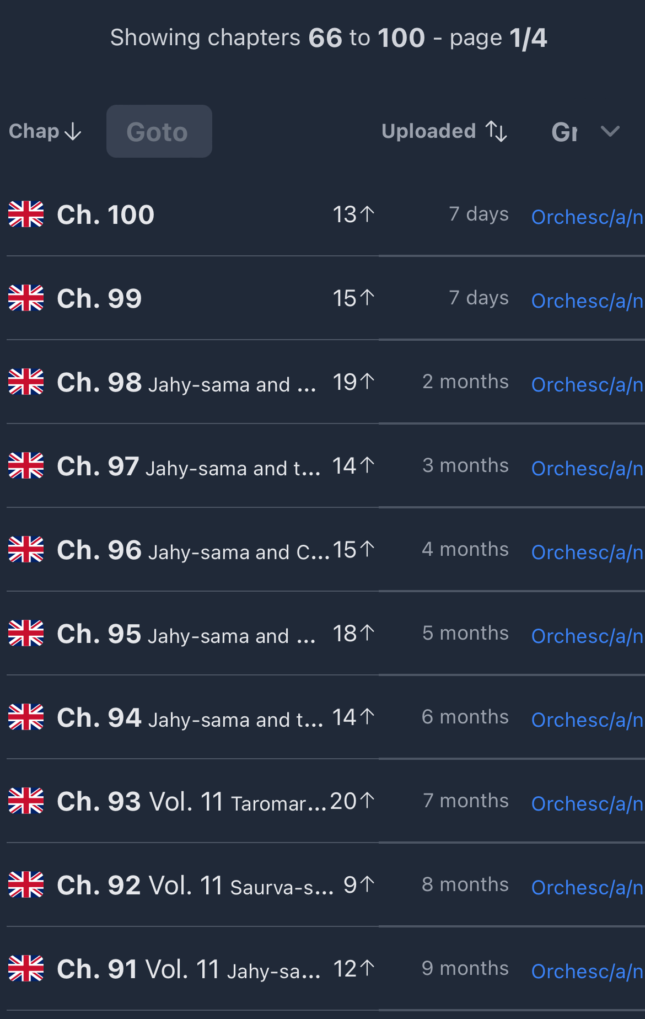The height and width of the screenshot is (1019, 645).
Task: Click the UK flag icon beside Ch. 100
Action: (26, 214)
